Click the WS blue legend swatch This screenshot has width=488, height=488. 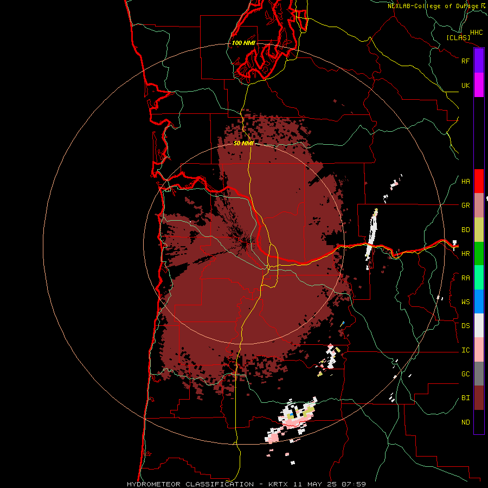(479, 301)
